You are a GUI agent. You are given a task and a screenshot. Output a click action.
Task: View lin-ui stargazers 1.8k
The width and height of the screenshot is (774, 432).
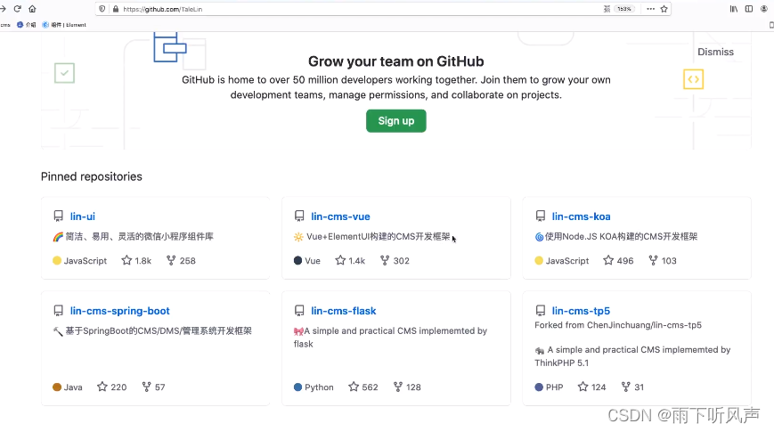[137, 261]
